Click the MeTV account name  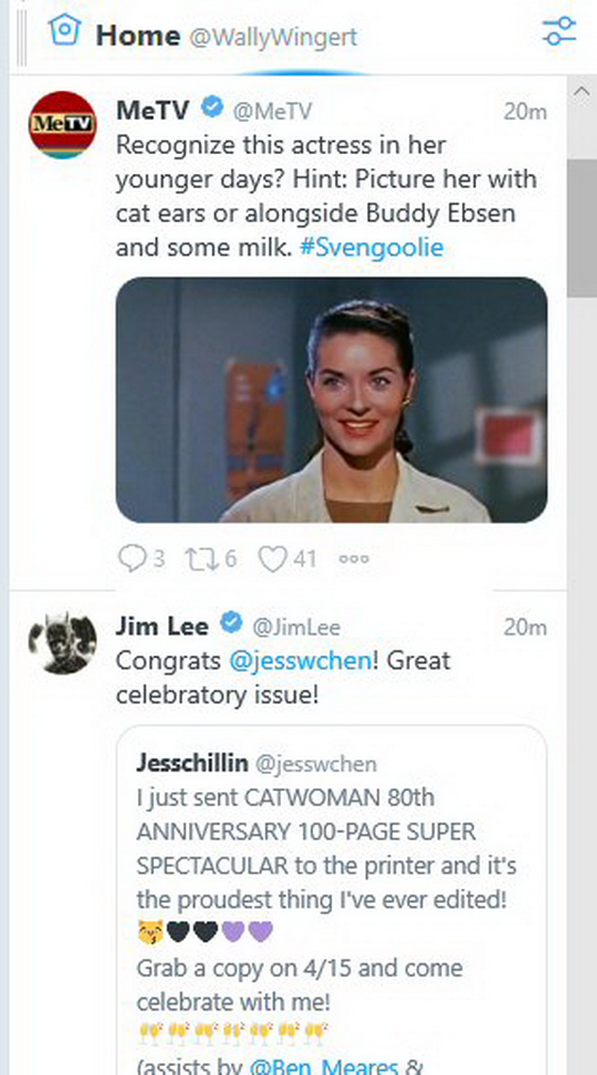[x=153, y=110]
